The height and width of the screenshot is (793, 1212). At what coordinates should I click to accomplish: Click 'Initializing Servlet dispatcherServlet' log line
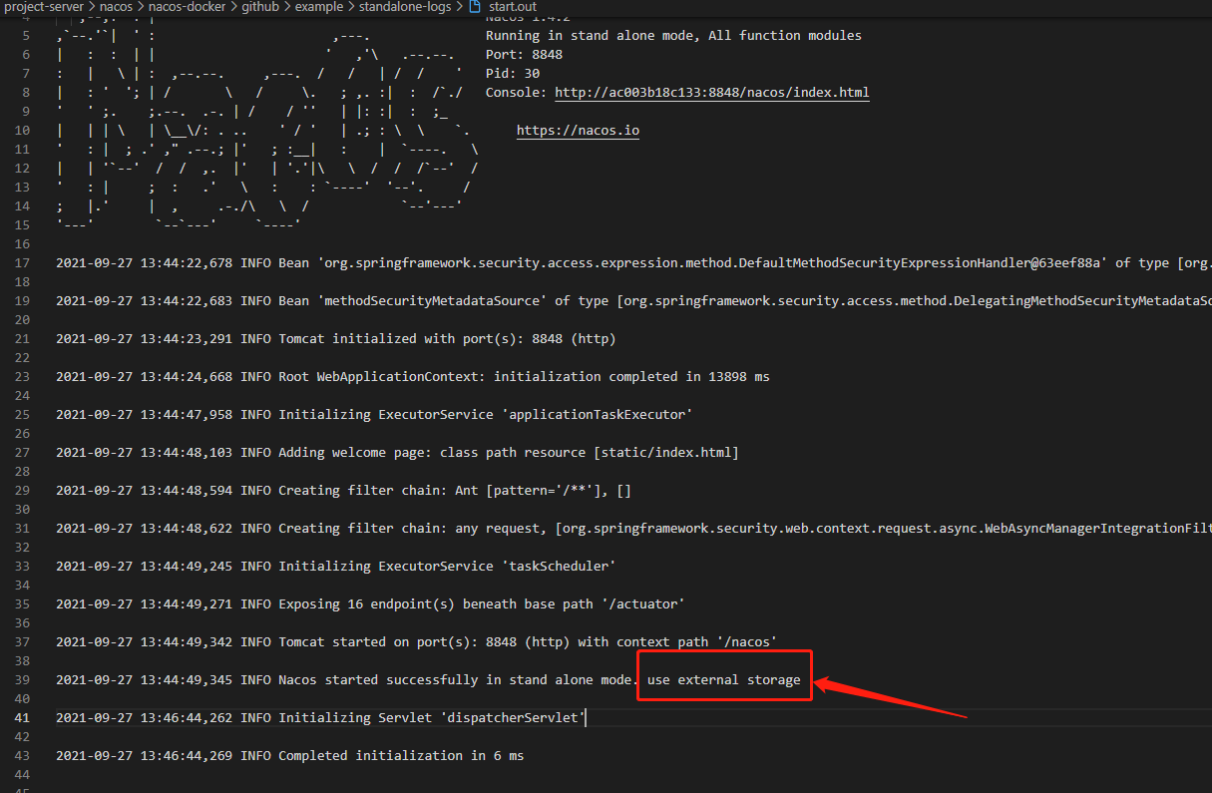[x=320, y=718]
